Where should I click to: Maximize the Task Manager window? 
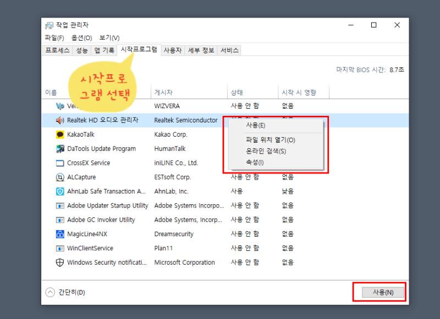(374, 25)
